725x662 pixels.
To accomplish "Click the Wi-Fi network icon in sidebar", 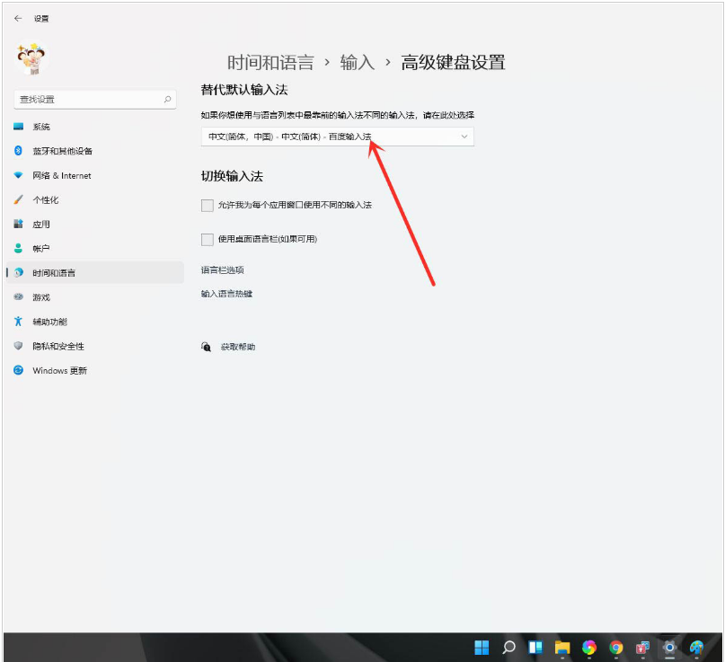I will [x=19, y=175].
